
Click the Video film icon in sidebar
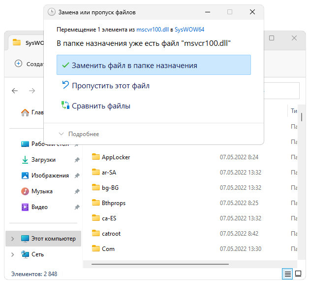(25, 207)
